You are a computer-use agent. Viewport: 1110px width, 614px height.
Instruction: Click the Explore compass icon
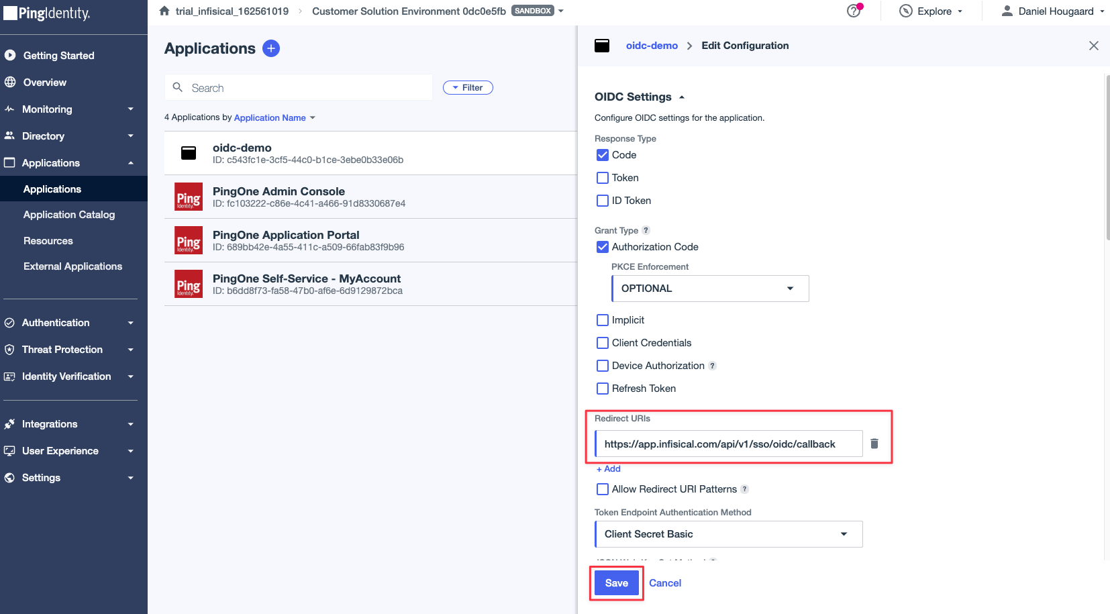coord(906,11)
